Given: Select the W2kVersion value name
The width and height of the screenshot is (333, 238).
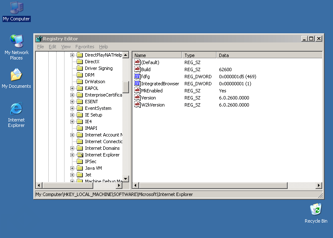Looking at the screenshot, I should pos(153,105).
